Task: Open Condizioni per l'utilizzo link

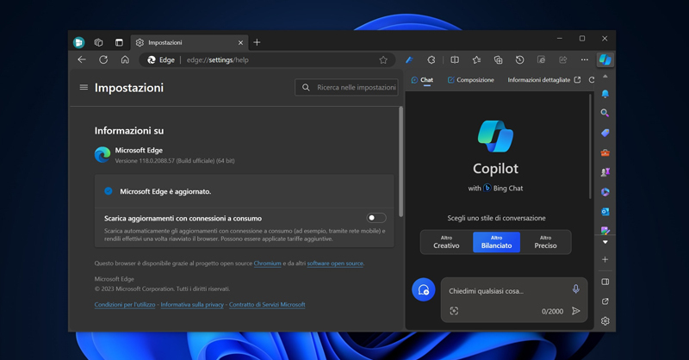Action: click(125, 304)
